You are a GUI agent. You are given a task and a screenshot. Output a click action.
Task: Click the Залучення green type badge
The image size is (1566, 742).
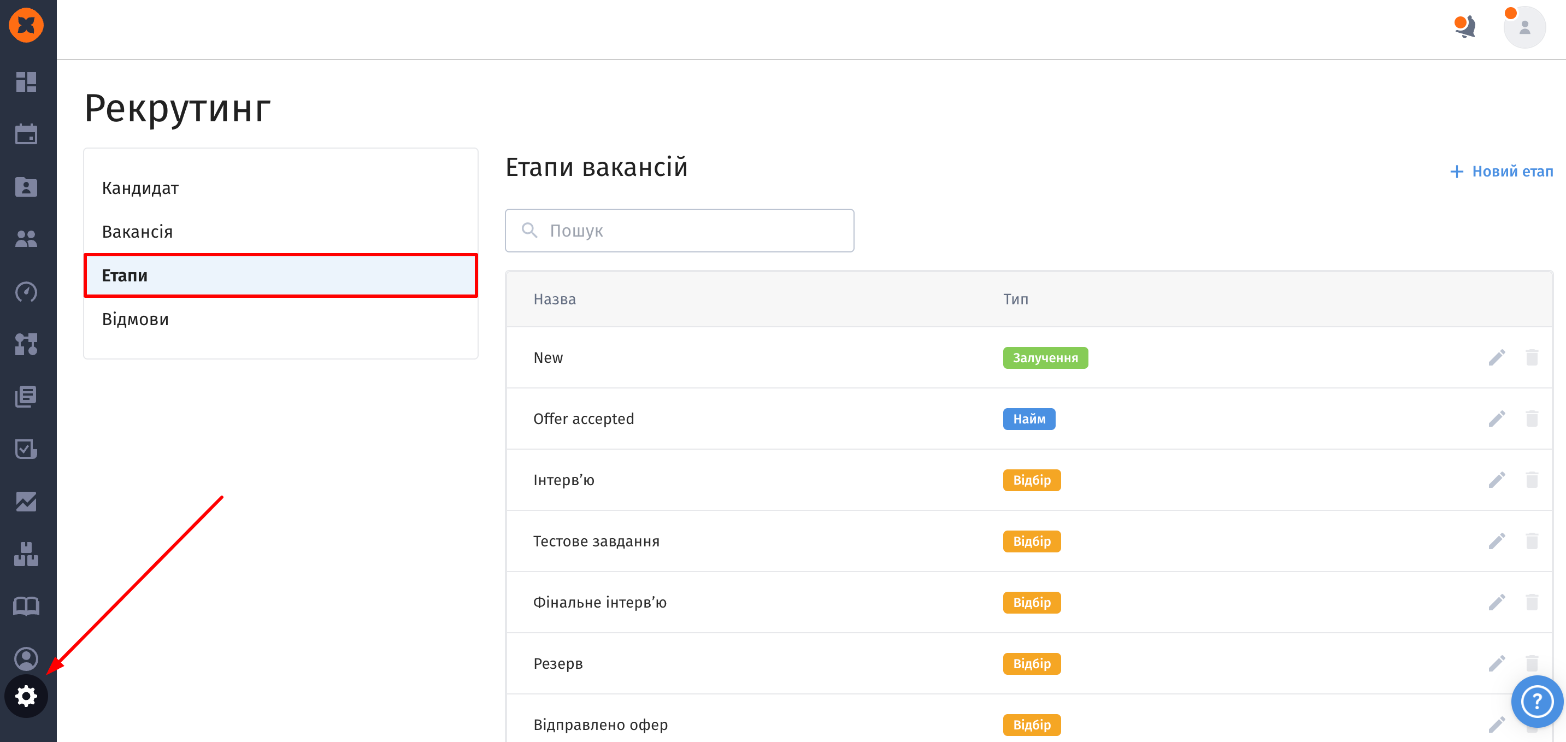(x=1045, y=358)
